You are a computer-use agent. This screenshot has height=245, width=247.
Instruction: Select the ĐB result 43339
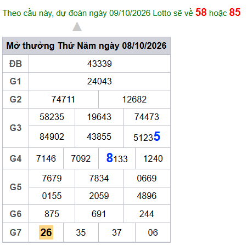pos(99,64)
